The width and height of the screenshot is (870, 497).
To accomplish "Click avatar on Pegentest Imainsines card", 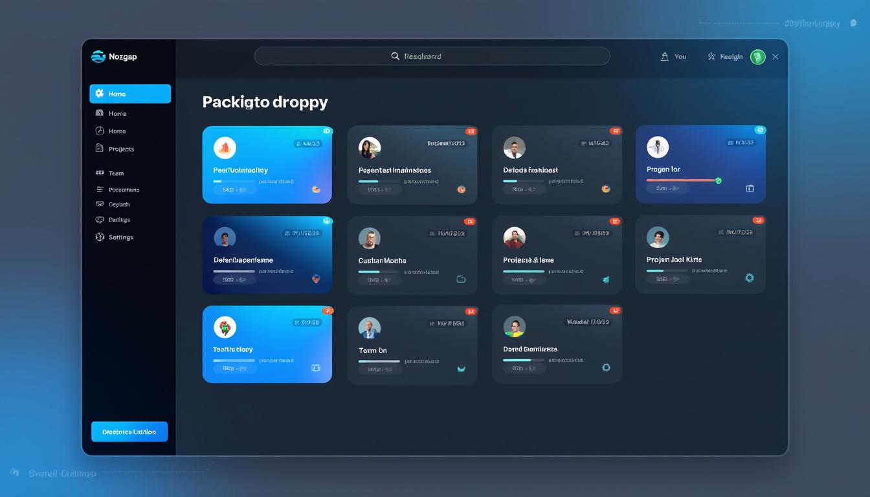I will click(x=370, y=148).
